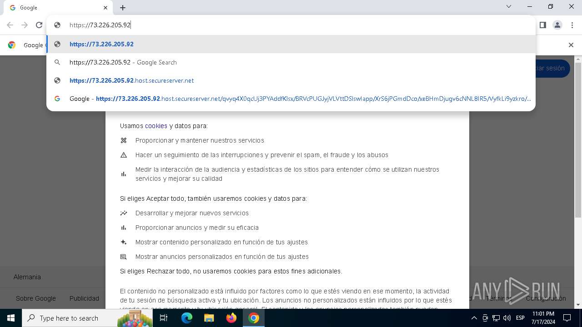Click the browser Back arrow
This screenshot has height=327, width=582.
10,25
